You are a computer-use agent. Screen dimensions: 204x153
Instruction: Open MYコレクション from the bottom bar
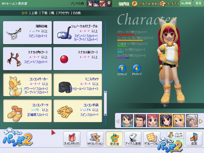[x=95, y=138]
